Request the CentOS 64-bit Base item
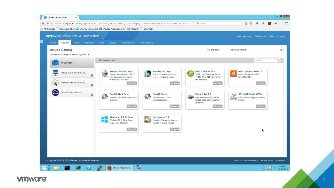 coord(132,107)
